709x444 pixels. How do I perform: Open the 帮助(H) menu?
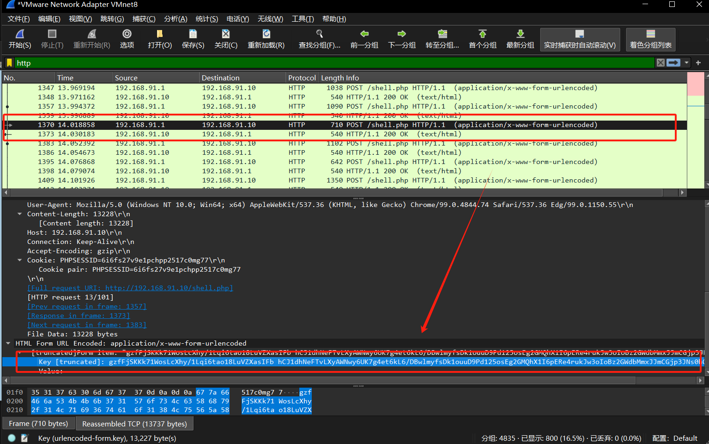[x=334, y=19]
